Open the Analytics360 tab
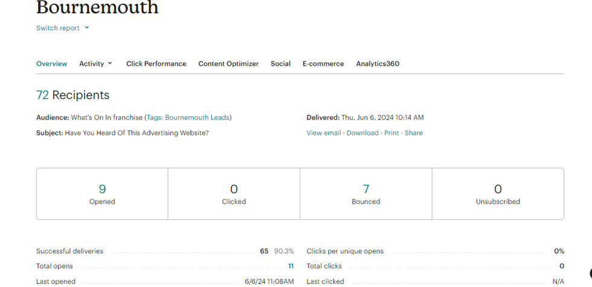The image size is (592, 287). click(x=378, y=64)
